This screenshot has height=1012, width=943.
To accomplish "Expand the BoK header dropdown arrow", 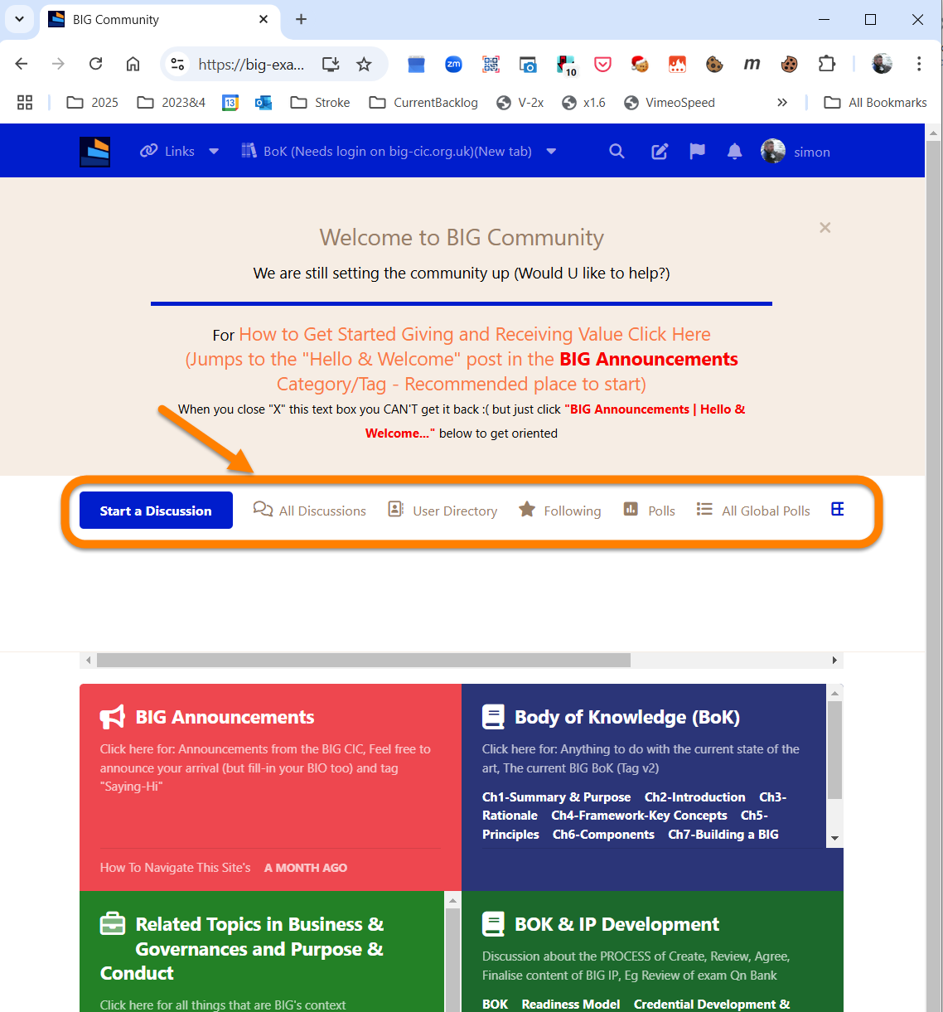I will tap(551, 152).
